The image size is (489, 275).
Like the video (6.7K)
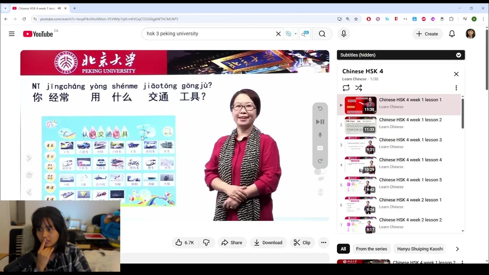coord(185,243)
